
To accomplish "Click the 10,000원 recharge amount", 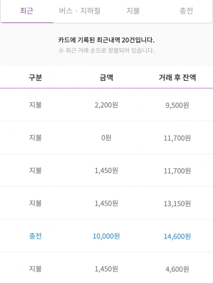I will pyautogui.click(x=106, y=236).
